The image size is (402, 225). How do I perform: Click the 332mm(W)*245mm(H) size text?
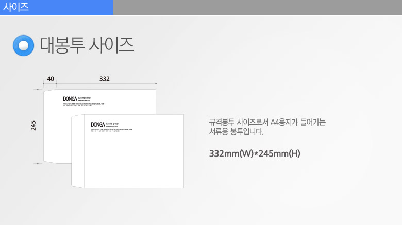click(x=255, y=153)
